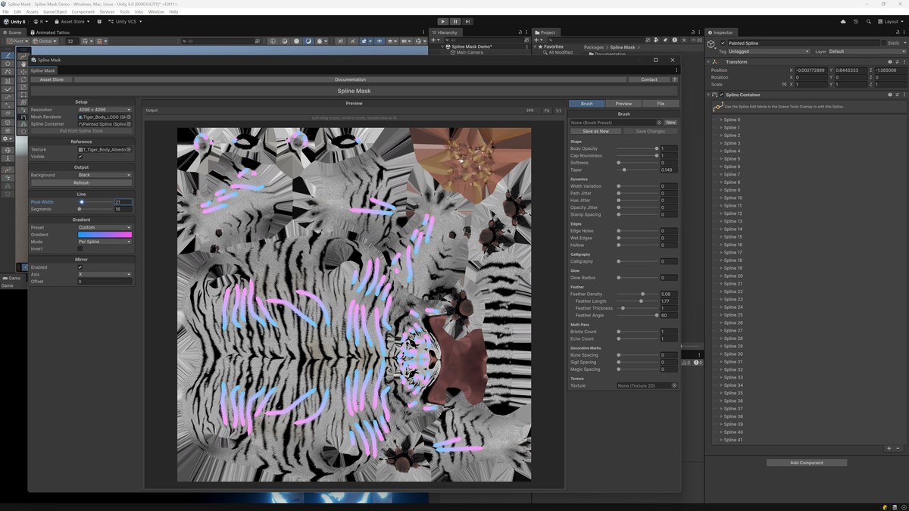Open the Gradient Preset dropdown

coord(105,227)
